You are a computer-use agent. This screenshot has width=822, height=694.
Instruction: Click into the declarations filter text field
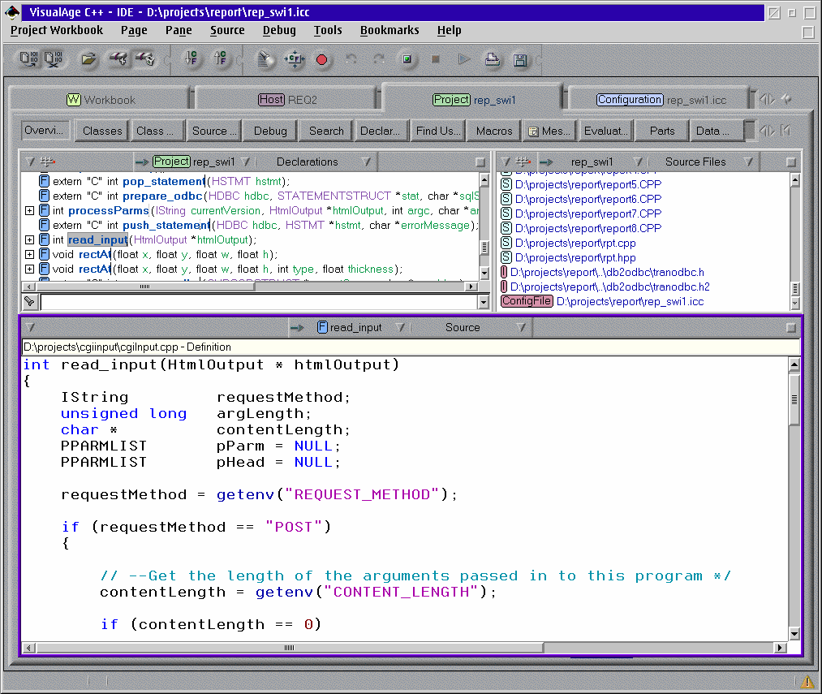click(259, 302)
